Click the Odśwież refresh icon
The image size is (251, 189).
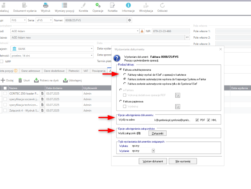(x=162, y=5)
